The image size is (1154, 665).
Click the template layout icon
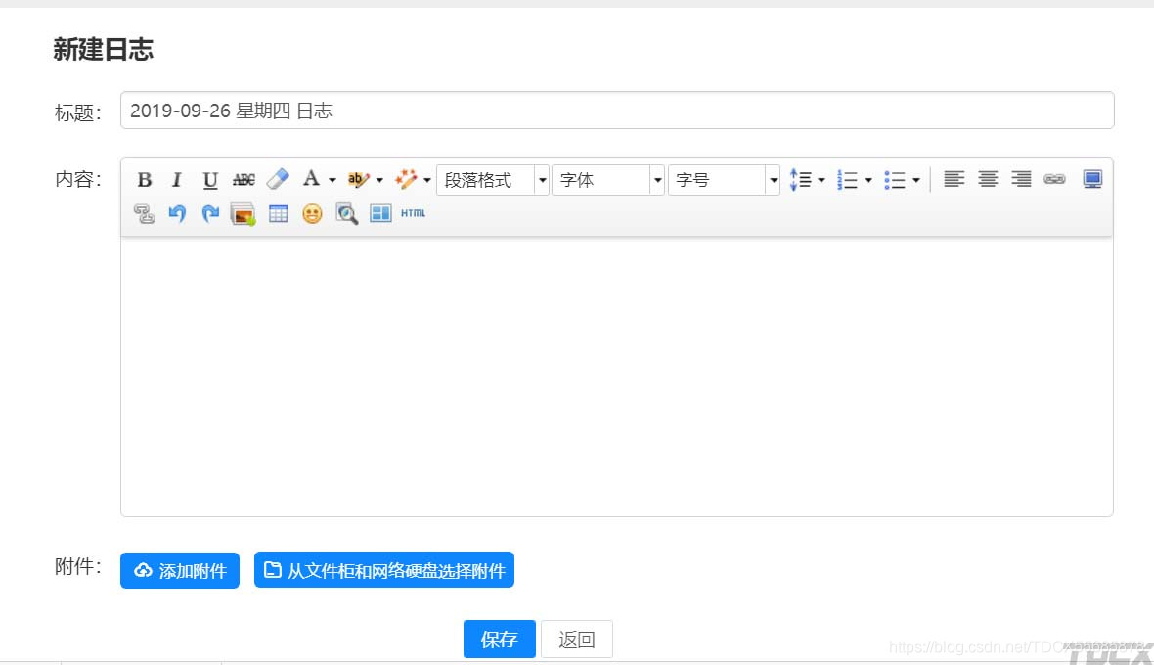pyautogui.click(x=380, y=213)
